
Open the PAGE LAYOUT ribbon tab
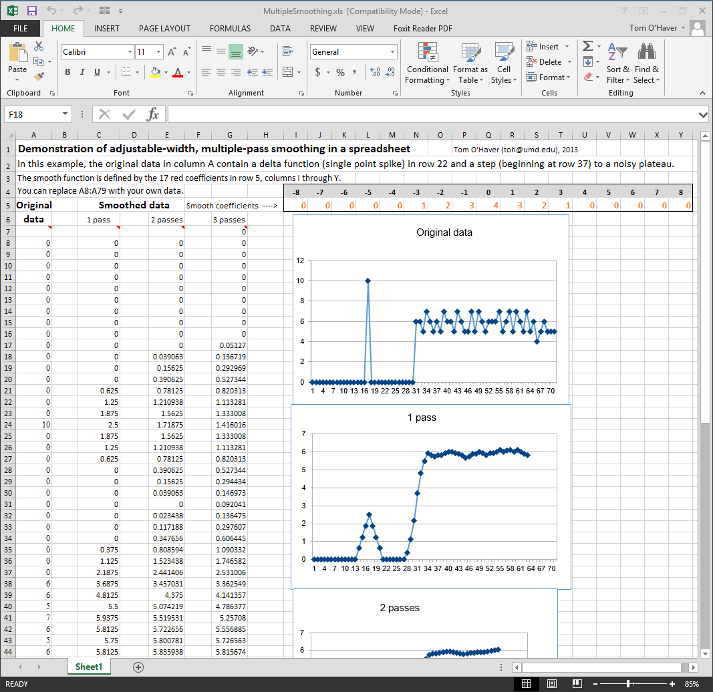point(164,29)
